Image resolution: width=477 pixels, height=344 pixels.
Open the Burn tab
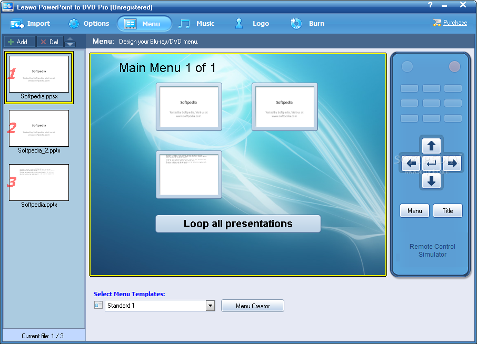pos(307,23)
